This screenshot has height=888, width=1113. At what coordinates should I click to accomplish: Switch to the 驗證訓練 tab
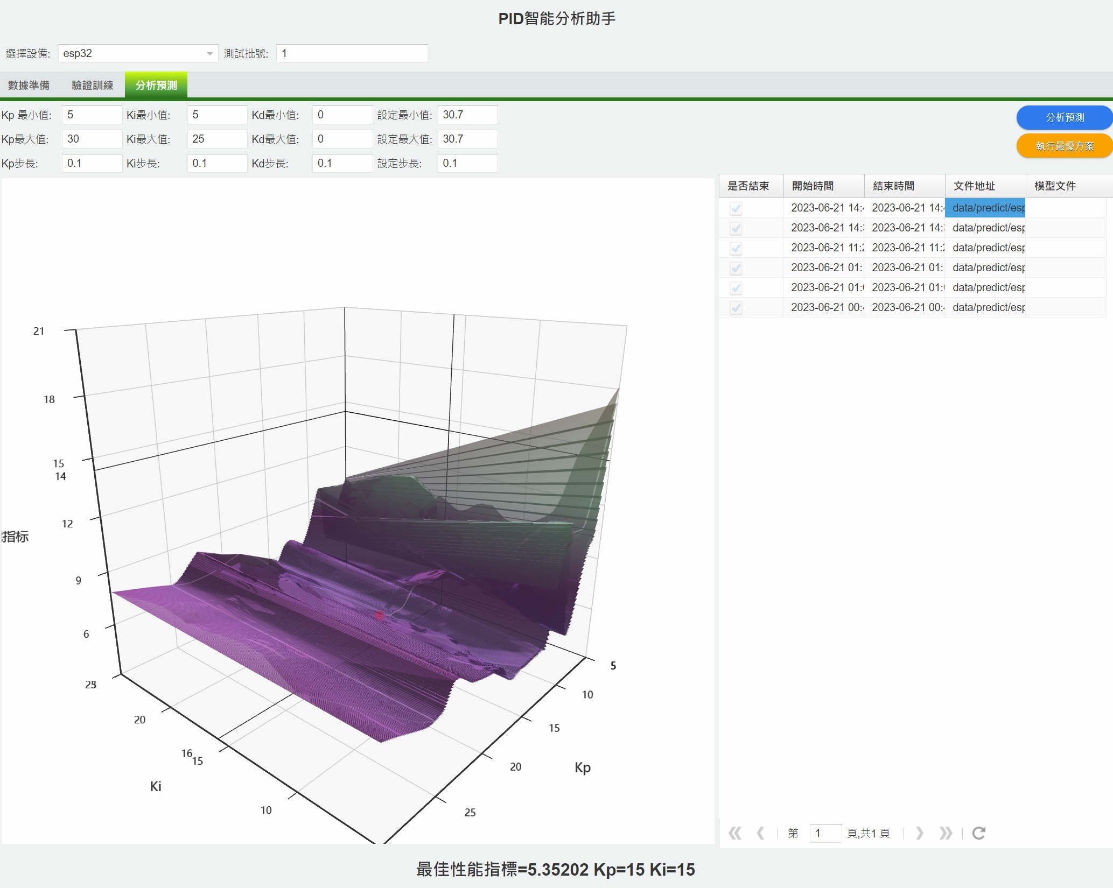[x=93, y=85]
